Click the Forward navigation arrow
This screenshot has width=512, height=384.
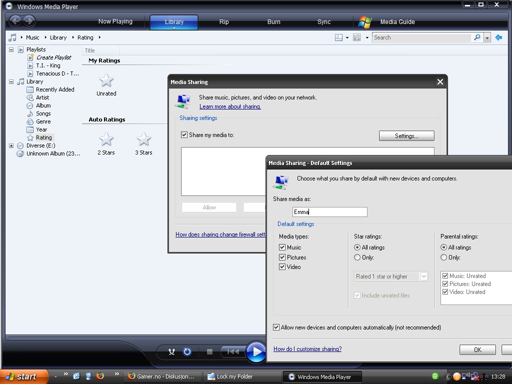point(28,21)
